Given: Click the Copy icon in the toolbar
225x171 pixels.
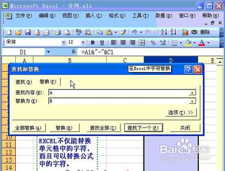Looking at the screenshot, I should [x=99, y=32].
